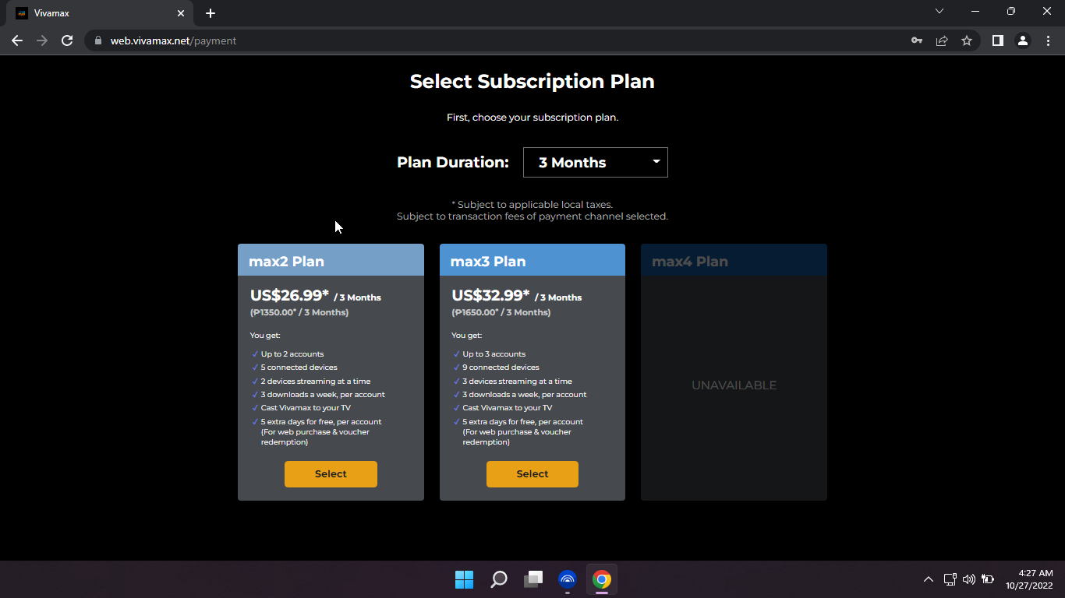
Task: Show hidden system tray icons
Action: pyautogui.click(x=928, y=579)
